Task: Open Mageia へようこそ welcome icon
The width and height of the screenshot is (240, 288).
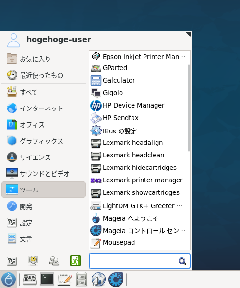Action: [x=96, y=218]
